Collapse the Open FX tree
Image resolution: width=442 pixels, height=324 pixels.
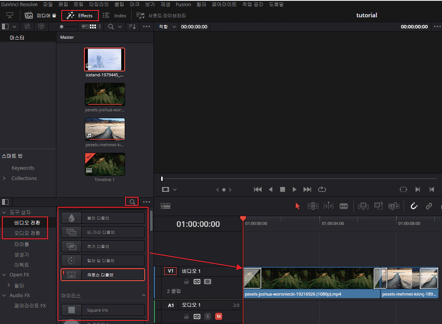pyautogui.click(x=4, y=274)
